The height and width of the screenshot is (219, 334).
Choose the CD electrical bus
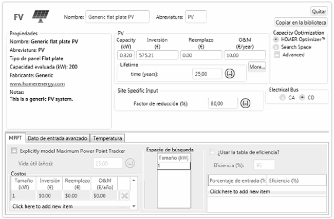(302, 97)
